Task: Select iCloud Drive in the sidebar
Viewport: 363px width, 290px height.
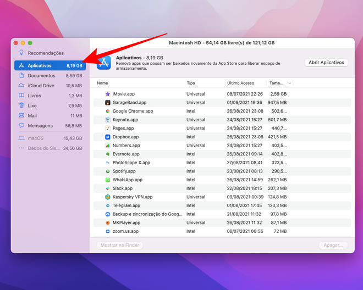Action: pyautogui.click(x=50, y=85)
